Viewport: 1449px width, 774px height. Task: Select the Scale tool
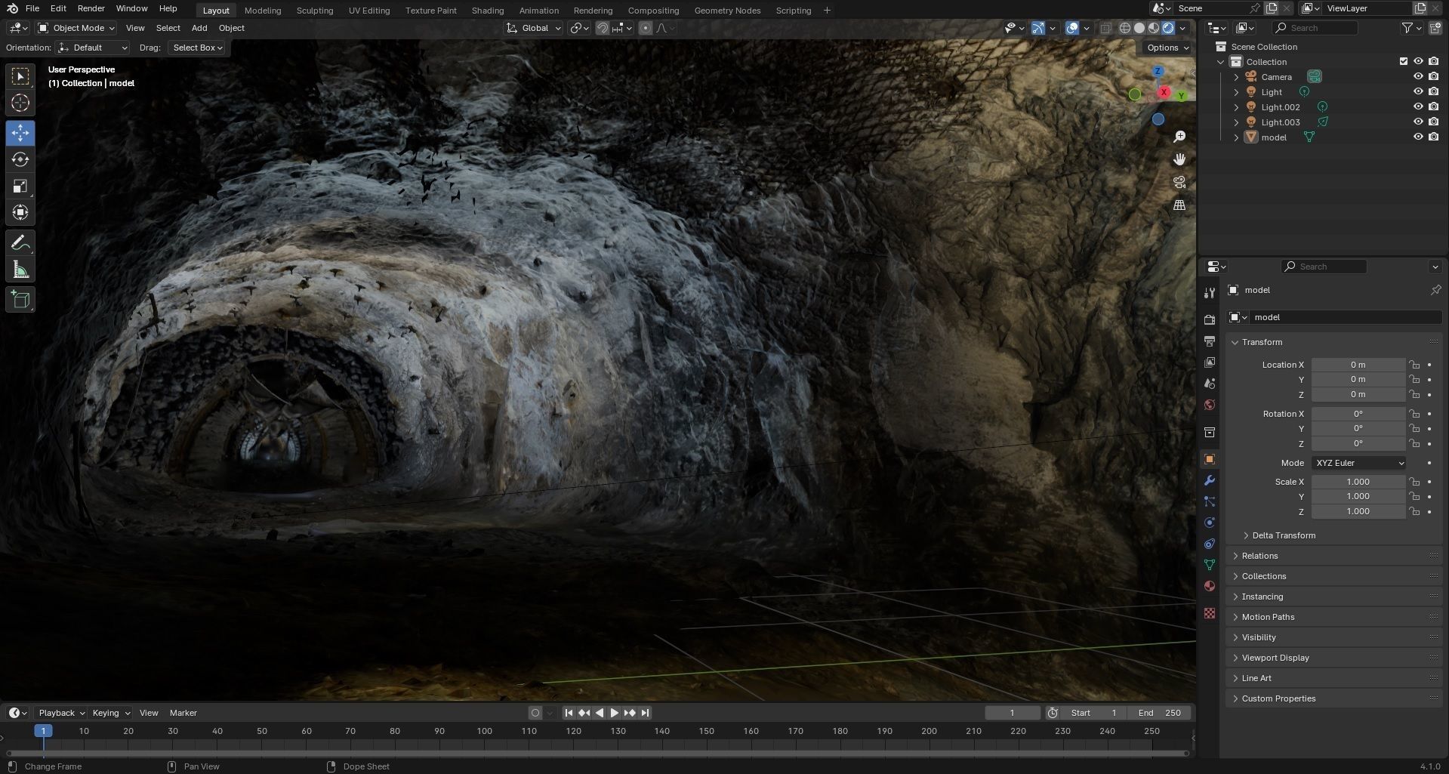click(x=20, y=186)
